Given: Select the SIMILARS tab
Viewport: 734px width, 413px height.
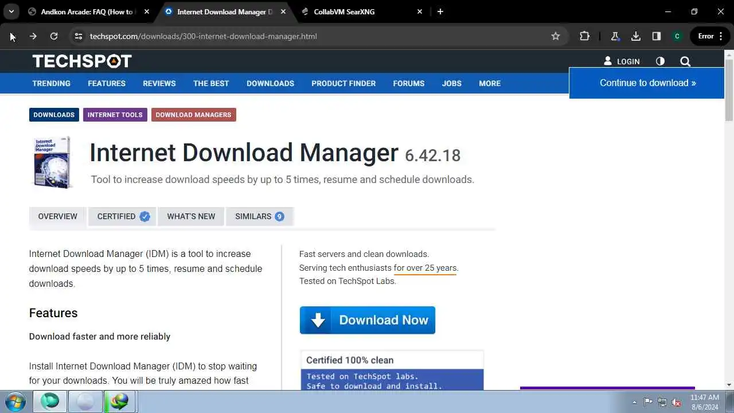Looking at the screenshot, I should tap(259, 216).
